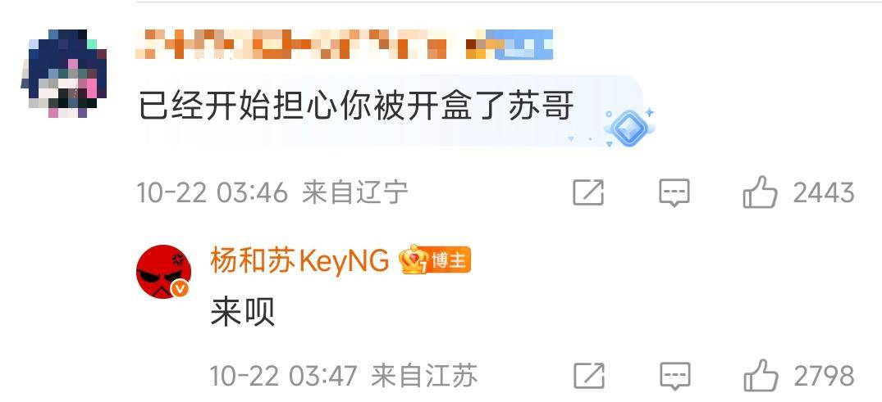The image size is (882, 402).
Task: Click the timestamp 10-22 03:46
Action: click(x=213, y=193)
